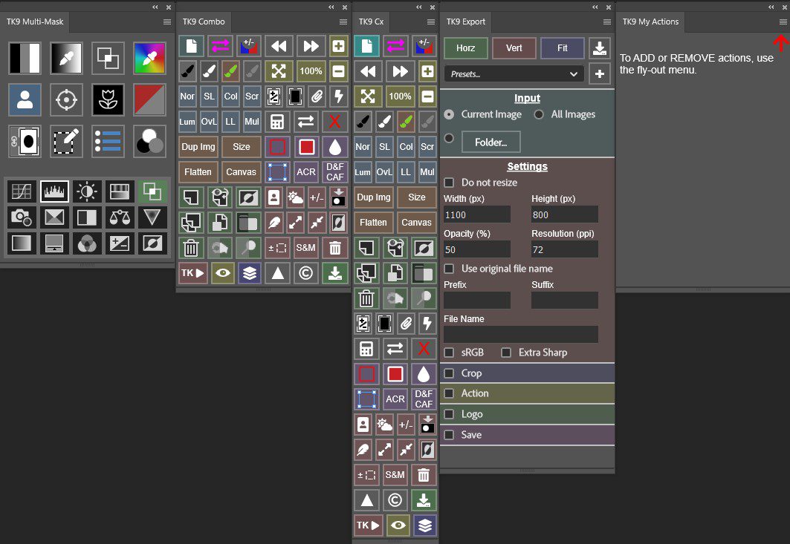
Task: Select the person subject mask icon in Multi-Mask
Action: click(x=25, y=99)
